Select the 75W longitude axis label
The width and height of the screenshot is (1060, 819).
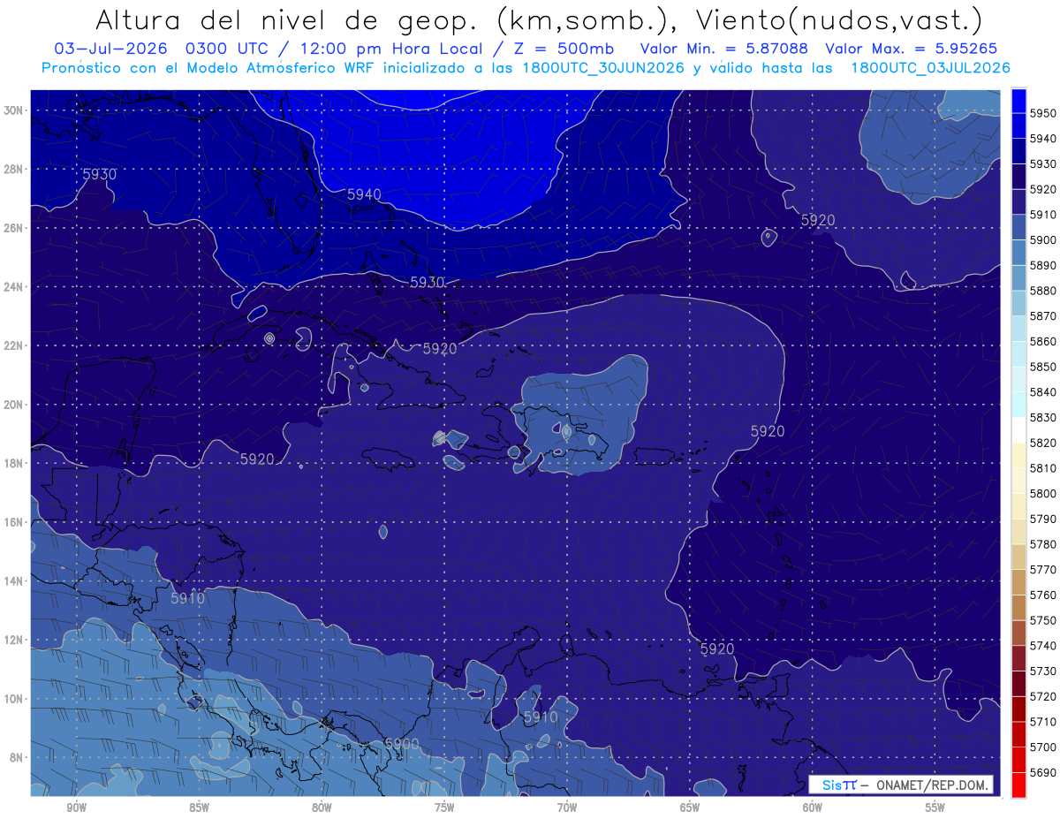point(444,808)
